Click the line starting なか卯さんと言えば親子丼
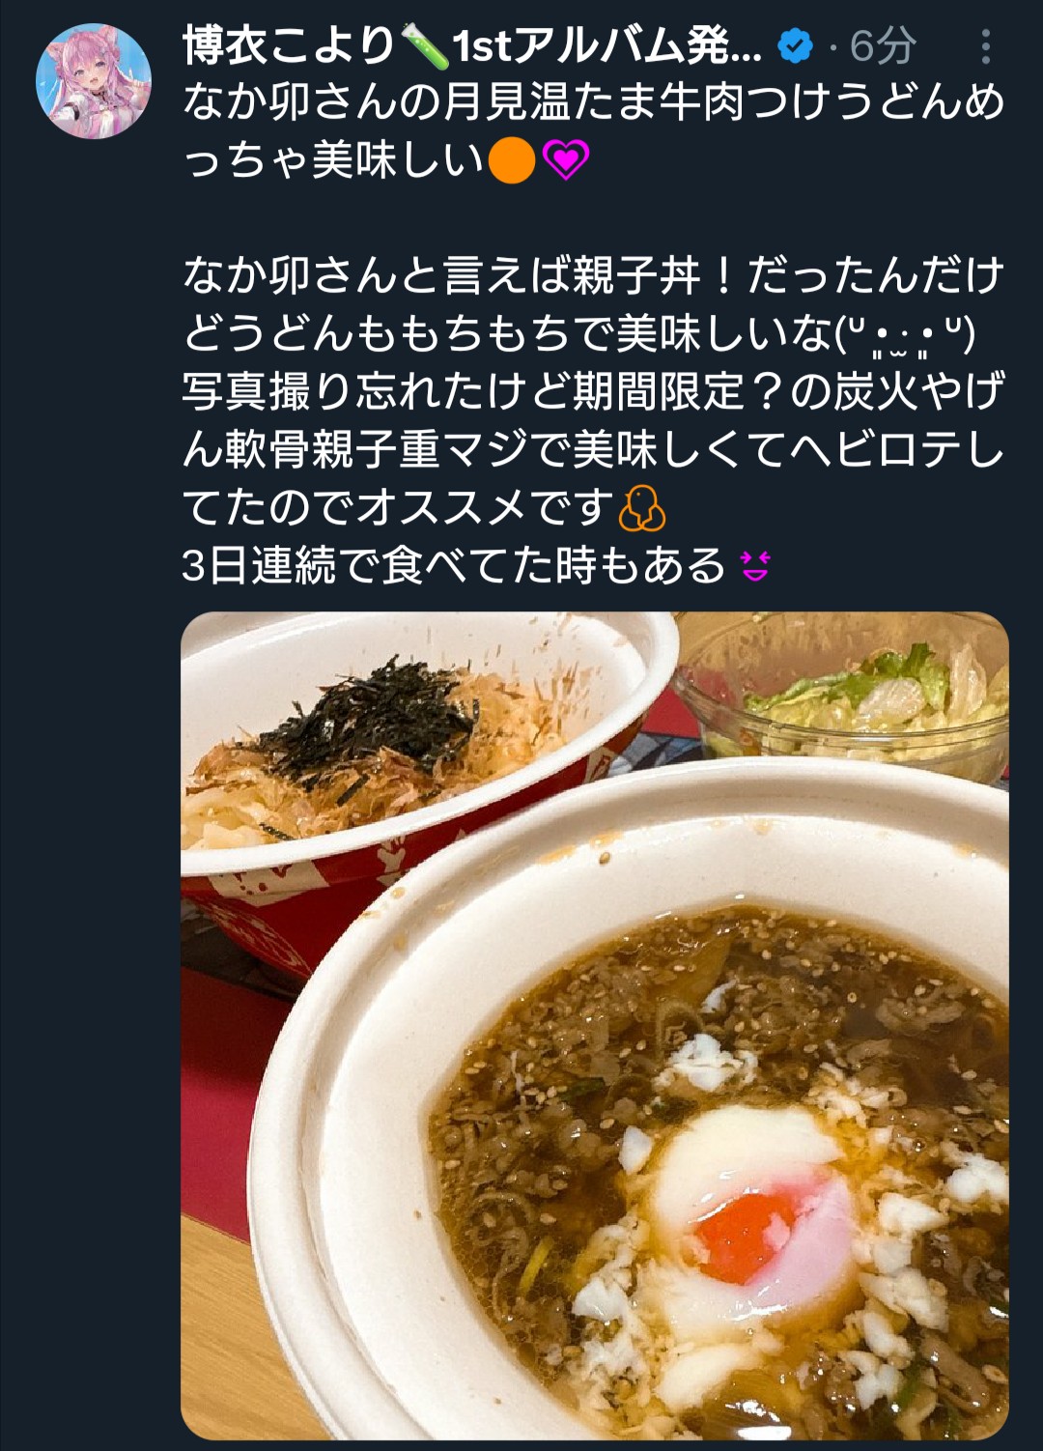 click(x=594, y=276)
